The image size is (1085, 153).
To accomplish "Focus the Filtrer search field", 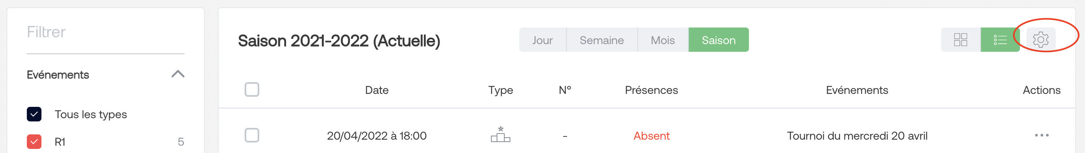I will tap(105, 33).
